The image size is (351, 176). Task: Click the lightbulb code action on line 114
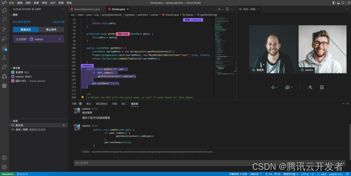pyautogui.click(x=83, y=97)
